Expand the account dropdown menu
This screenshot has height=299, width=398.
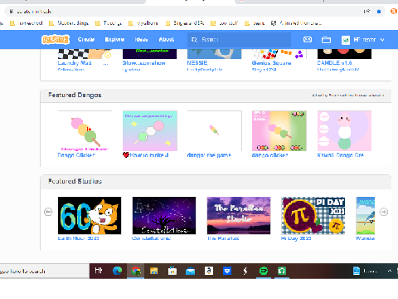(x=382, y=40)
